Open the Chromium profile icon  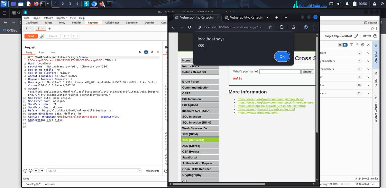pyautogui.click(x=306, y=27)
